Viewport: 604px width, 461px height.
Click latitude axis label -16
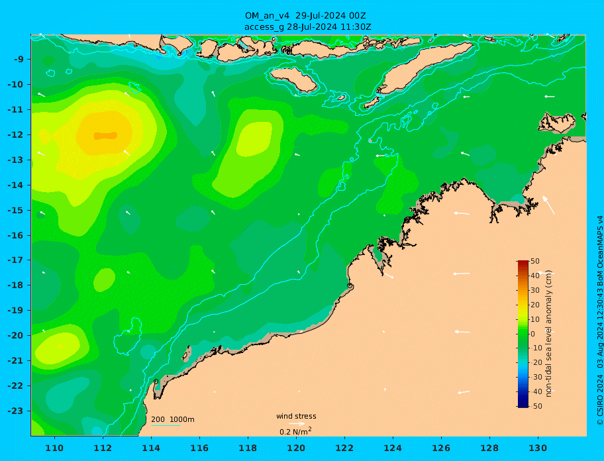click(x=16, y=235)
